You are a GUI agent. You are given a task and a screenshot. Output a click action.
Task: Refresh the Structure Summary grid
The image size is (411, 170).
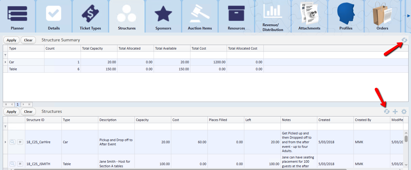coord(404,40)
